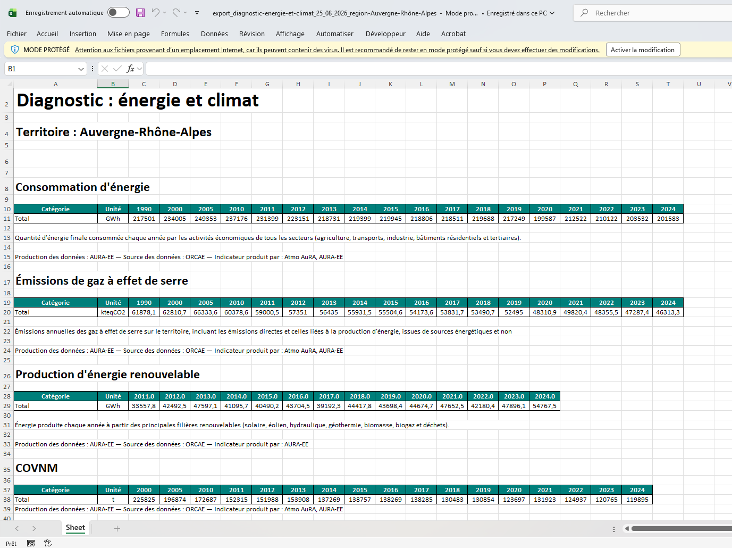Image resolution: width=732 pixels, height=548 pixels.
Task: Expand the formula bar options chevron
Action: point(140,69)
